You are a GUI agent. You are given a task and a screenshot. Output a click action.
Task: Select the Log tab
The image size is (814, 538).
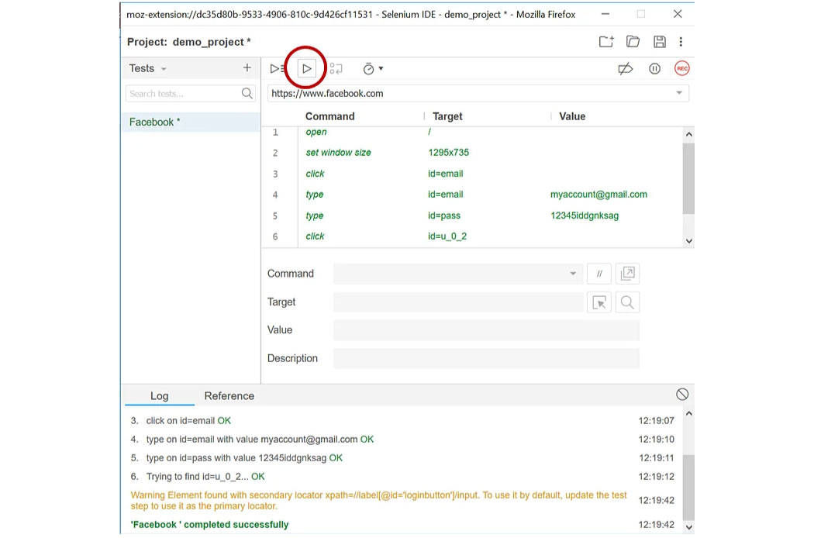click(x=159, y=396)
